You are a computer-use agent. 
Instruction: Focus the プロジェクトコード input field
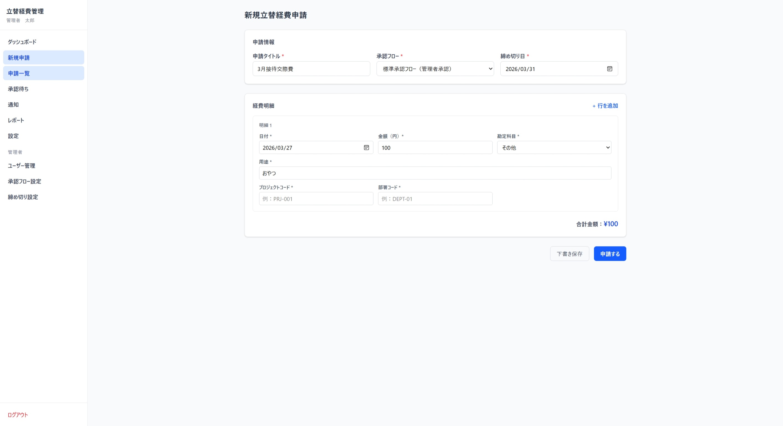(316, 198)
